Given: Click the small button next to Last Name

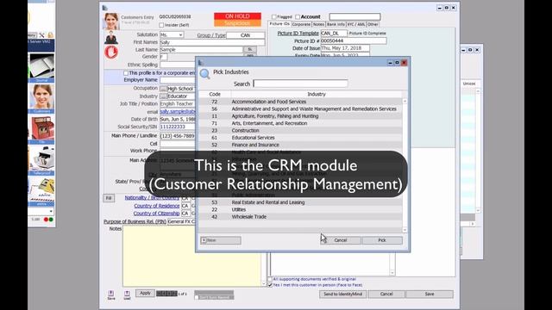Looking at the screenshot, I should tap(250, 50).
